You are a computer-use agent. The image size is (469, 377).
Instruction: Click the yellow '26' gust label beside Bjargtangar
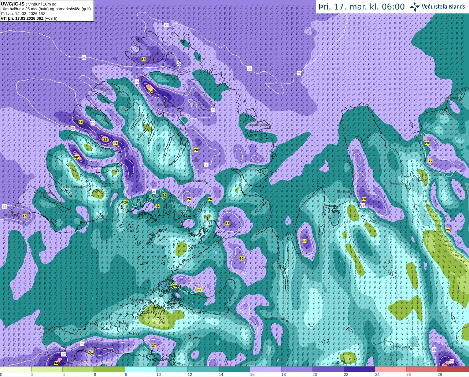point(25,216)
